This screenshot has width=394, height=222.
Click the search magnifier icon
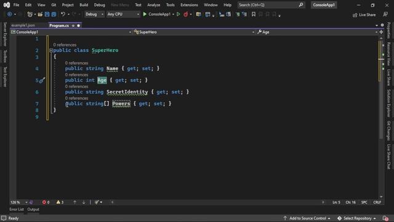[301, 5]
